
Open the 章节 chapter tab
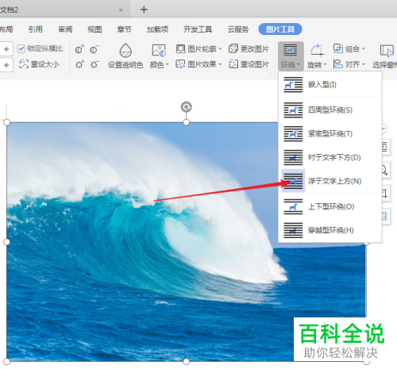(x=124, y=29)
